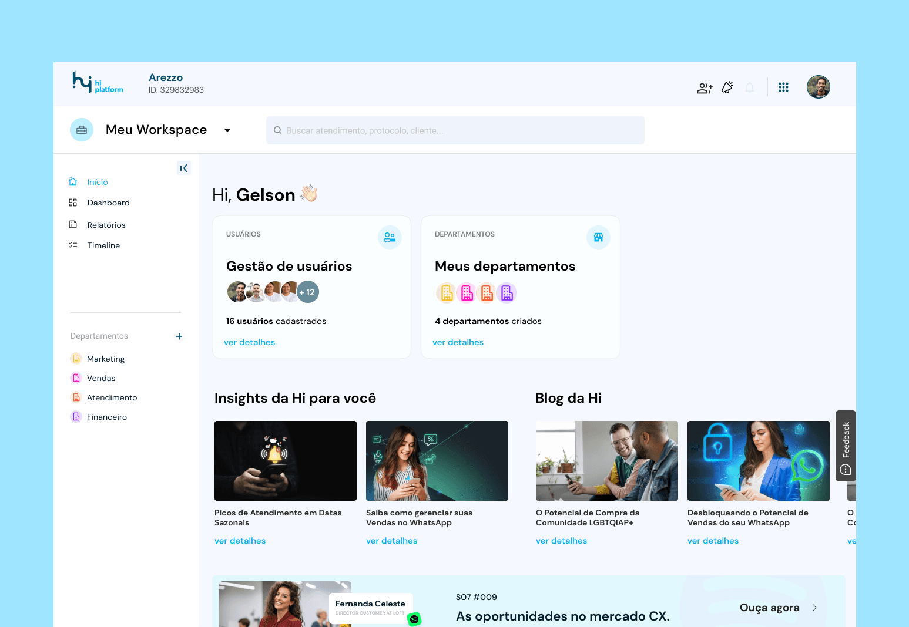Open the user profile avatar
This screenshot has width=909, height=627.
coord(818,87)
